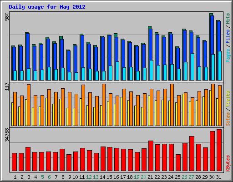Viewport: 233px width, 182px height.
Task: Select the red KBytes bar for day 31
Action: 219,150
